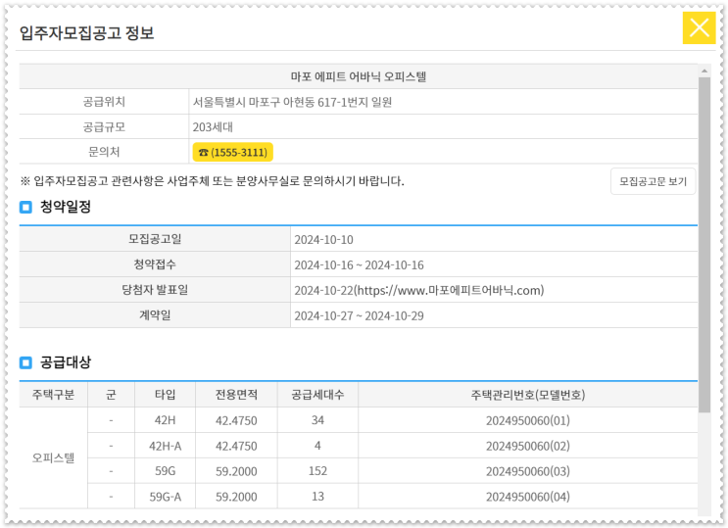Click the 주택관리번호(모델번호) column header
The width and height of the screenshot is (728, 528).
(x=528, y=395)
